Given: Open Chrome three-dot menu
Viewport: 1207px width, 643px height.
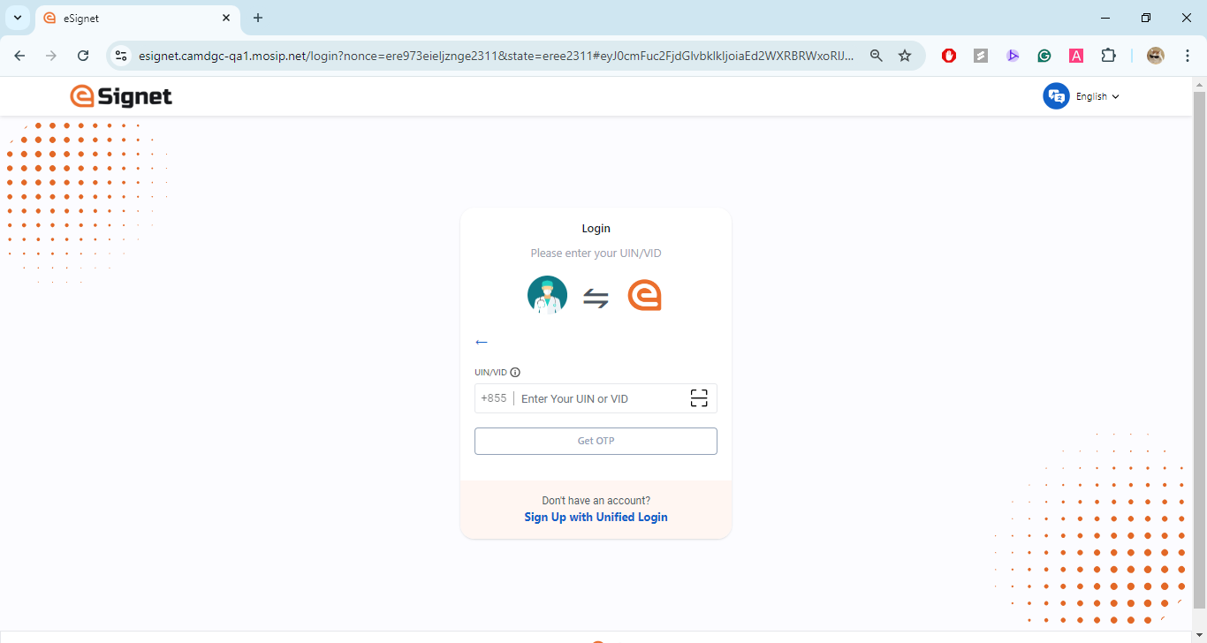Looking at the screenshot, I should pyautogui.click(x=1188, y=56).
